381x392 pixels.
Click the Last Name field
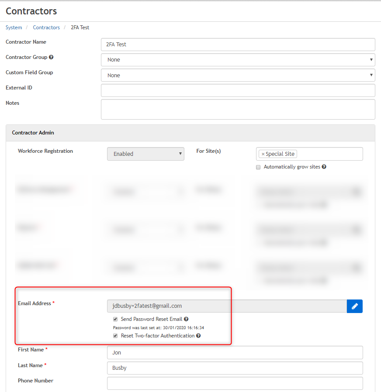pos(235,368)
